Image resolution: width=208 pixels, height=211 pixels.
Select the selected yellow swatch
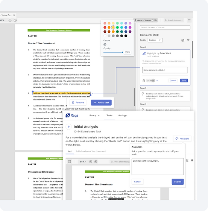113,27
